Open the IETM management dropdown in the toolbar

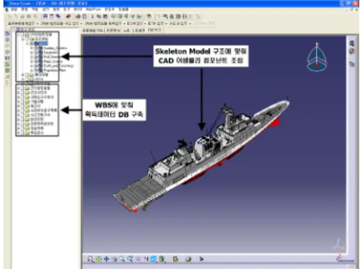(x=157, y=23)
